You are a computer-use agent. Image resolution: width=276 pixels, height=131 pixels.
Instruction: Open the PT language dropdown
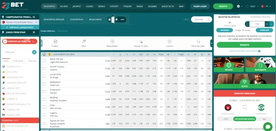[x=270, y=6]
